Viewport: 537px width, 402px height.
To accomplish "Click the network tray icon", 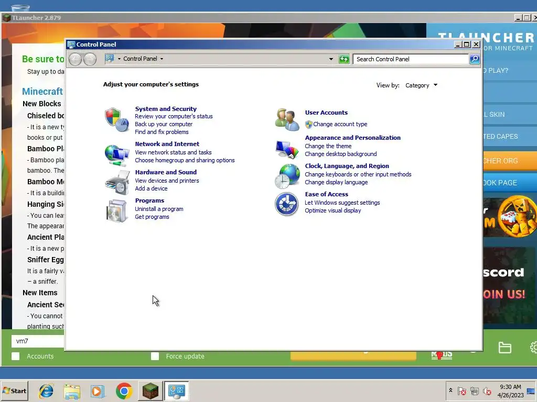I will click(x=474, y=391).
